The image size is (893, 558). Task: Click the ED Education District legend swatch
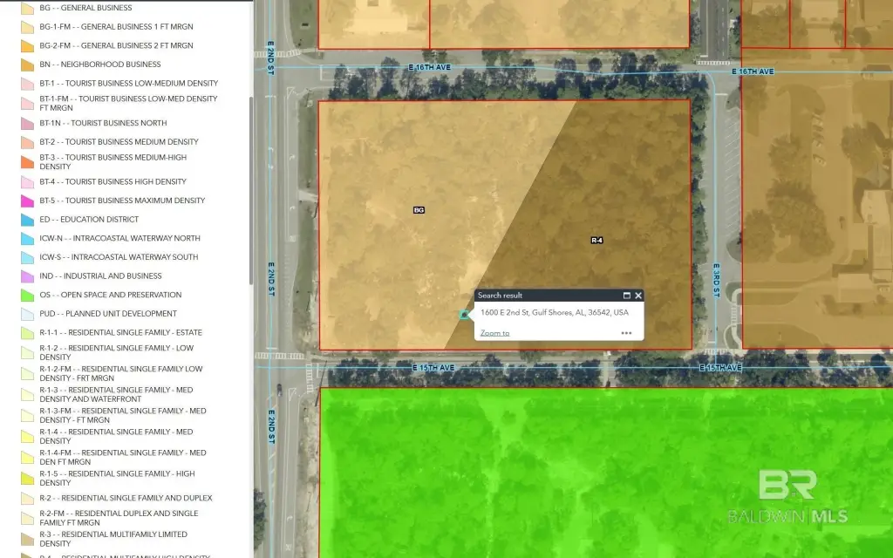point(27,220)
